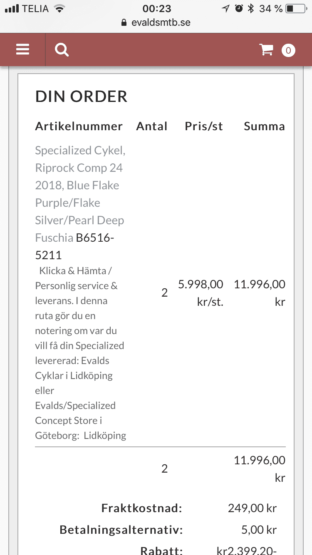
Task: Tap the battery icon in status bar
Action: tap(296, 8)
